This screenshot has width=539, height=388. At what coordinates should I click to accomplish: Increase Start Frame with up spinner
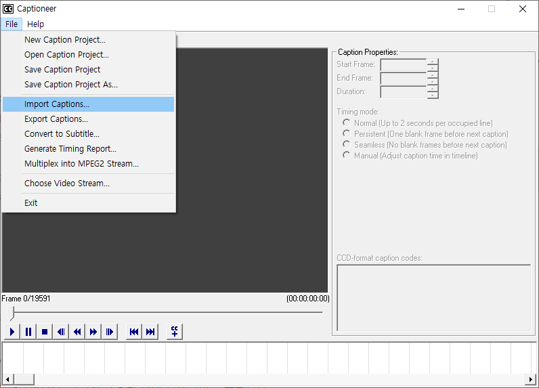[433, 62]
